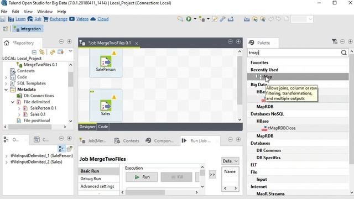Open the Exchange link

(x=59, y=19)
